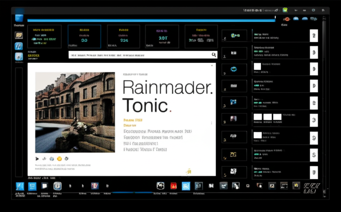The image size is (341, 212).
Task: Open the red icon in the bottom taskbar
Action: (x=173, y=186)
